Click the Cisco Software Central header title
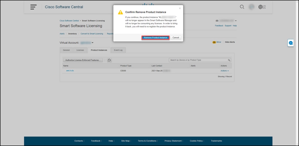Screen dimensions: 299x146 [64, 7]
